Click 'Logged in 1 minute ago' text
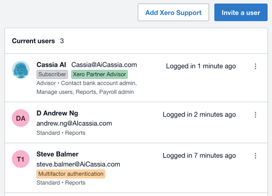272x196 pixels. click(x=201, y=66)
